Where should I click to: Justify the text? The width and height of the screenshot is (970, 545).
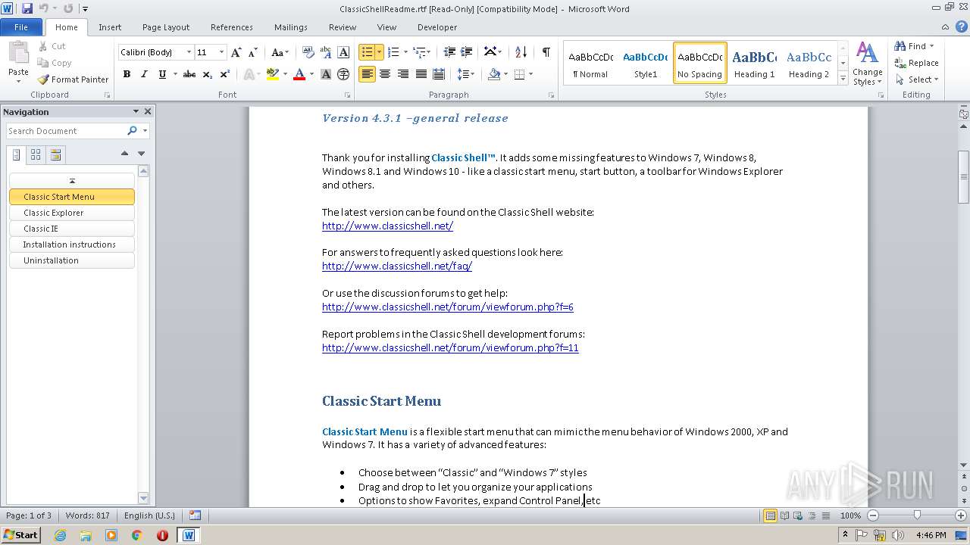421,74
